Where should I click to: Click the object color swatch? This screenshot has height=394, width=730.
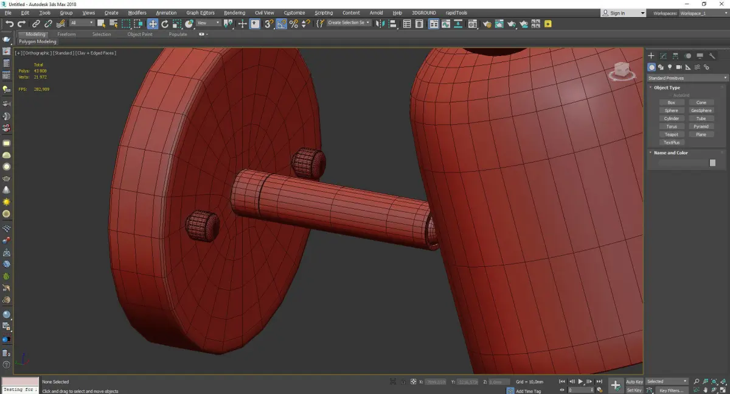[x=712, y=163]
